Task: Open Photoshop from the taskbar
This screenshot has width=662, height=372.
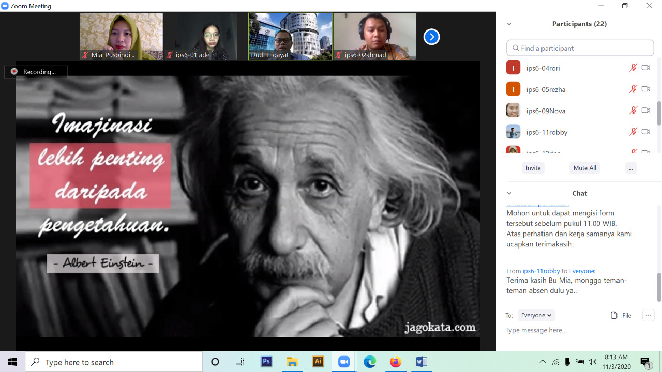Action: pyautogui.click(x=266, y=362)
